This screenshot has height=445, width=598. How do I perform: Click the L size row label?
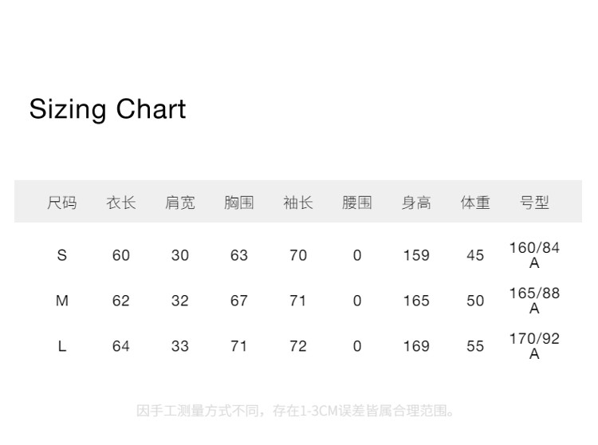pos(62,346)
